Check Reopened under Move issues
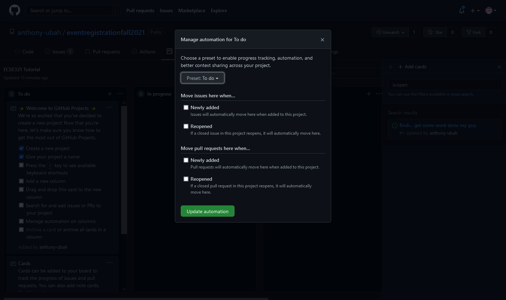The height and width of the screenshot is (300, 506). coord(186,126)
